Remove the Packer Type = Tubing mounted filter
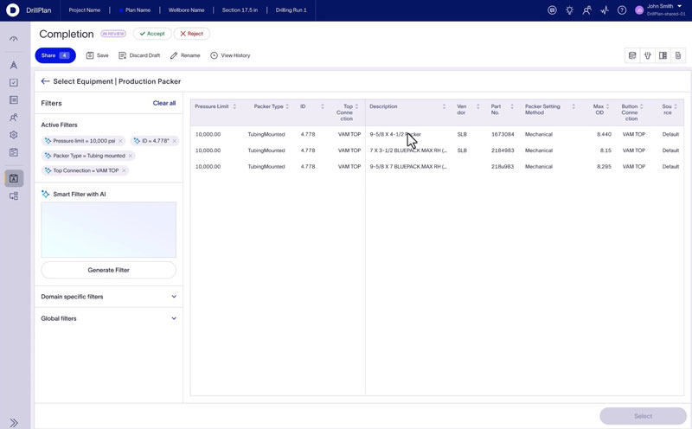The image size is (692, 429). click(131, 156)
